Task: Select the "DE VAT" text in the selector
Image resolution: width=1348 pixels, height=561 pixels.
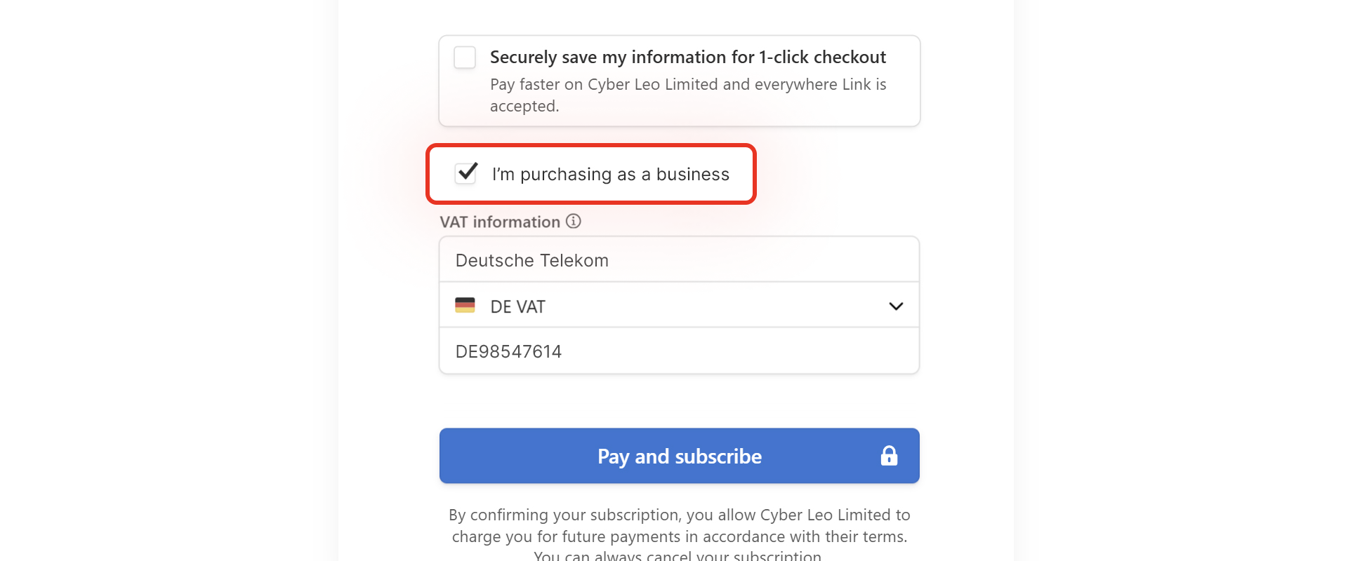Action: click(x=517, y=307)
